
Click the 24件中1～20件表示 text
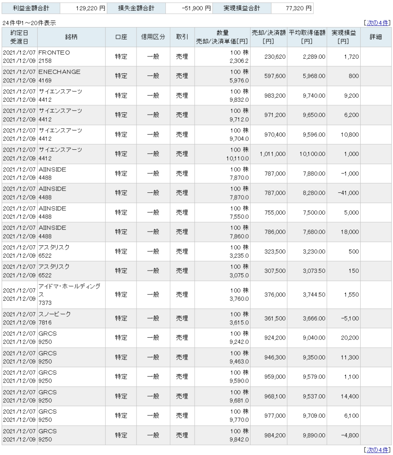click(x=29, y=23)
